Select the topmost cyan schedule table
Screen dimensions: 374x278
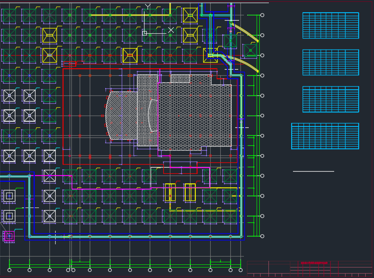click(x=331, y=25)
